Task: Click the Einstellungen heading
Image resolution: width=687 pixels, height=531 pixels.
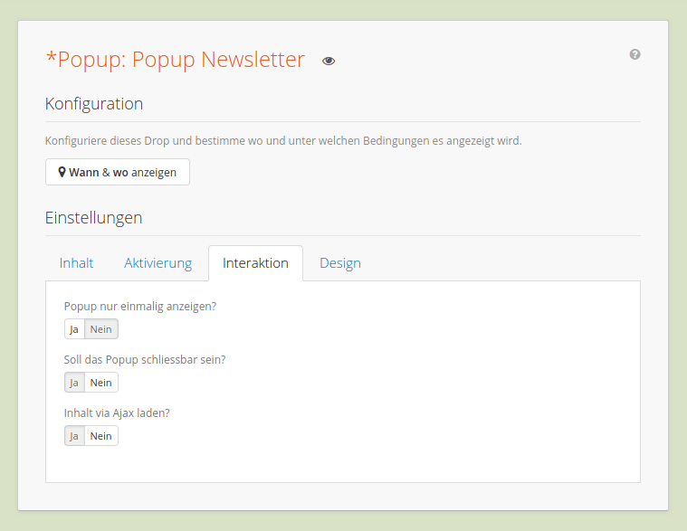Action: (94, 218)
